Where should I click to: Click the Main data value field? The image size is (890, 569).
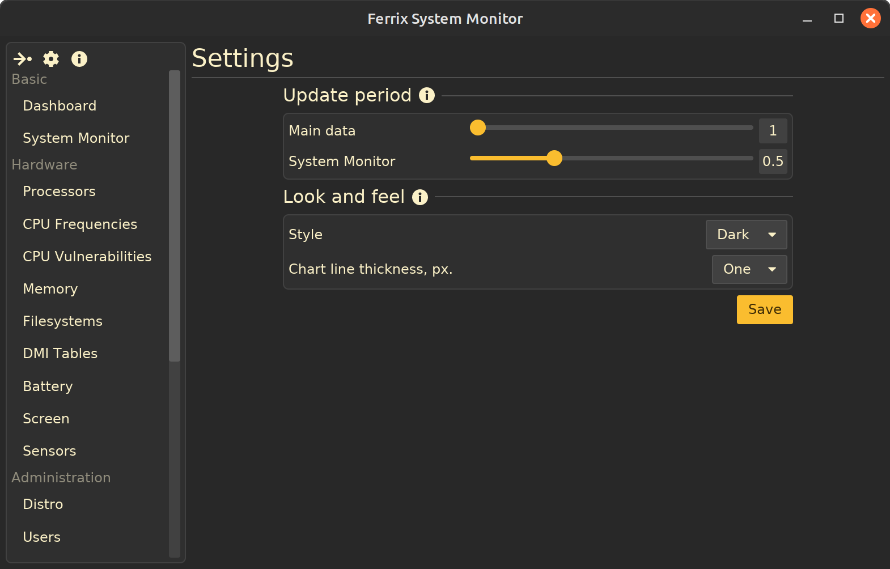coord(773,131)
